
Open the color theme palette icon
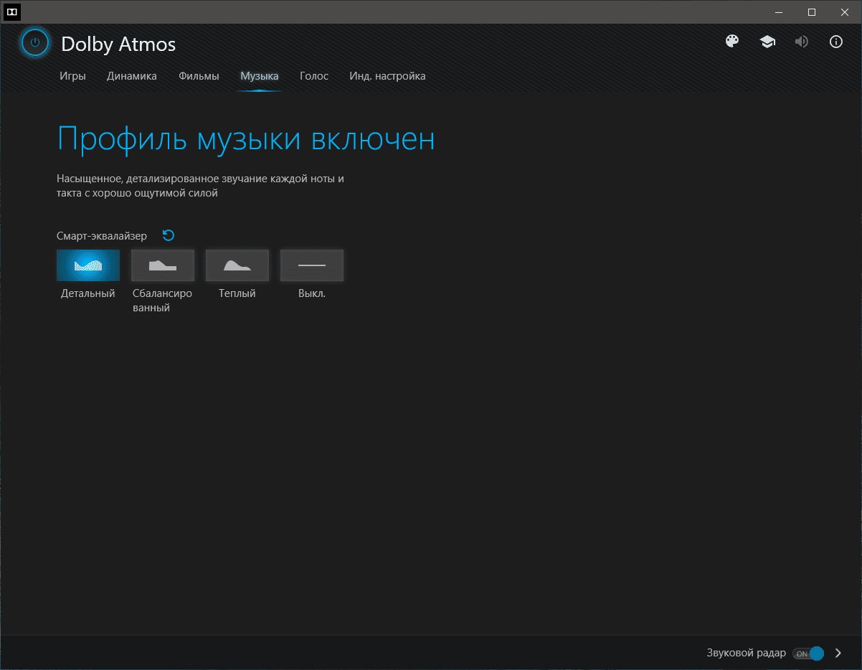(x=732, y=42)
